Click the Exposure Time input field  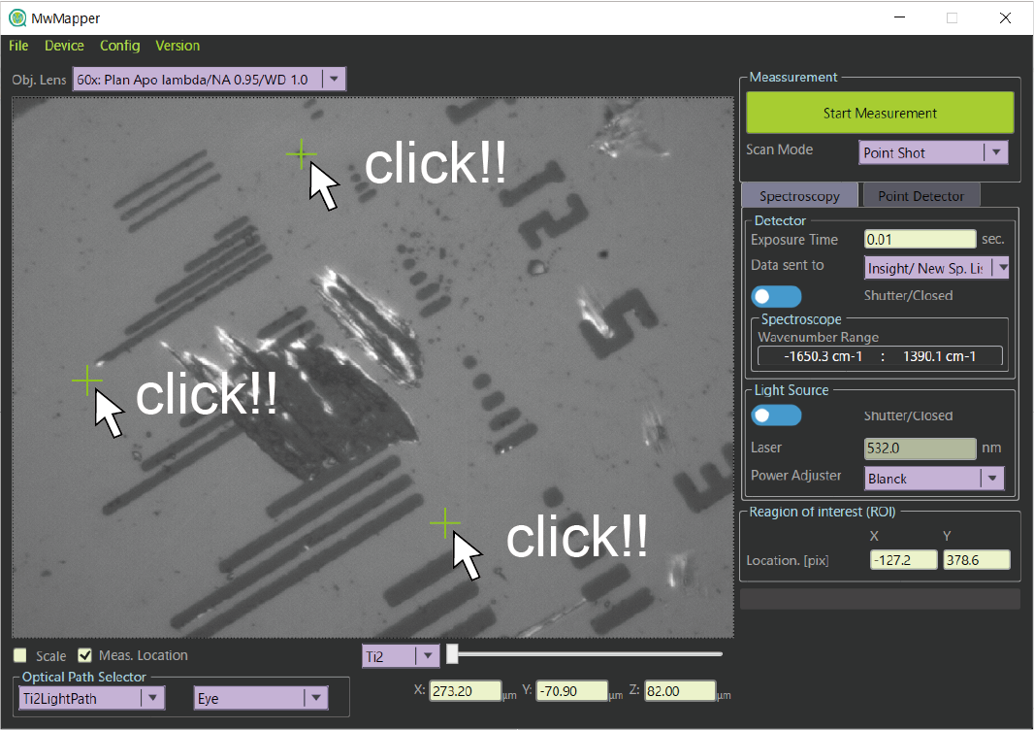[920, 239]
